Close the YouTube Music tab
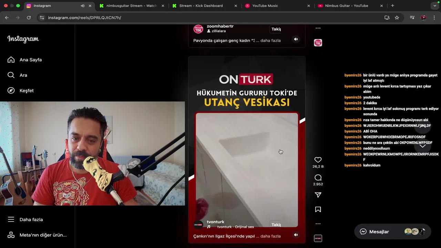The height and width of the screenshot is (248, 441). coord(309,6)
